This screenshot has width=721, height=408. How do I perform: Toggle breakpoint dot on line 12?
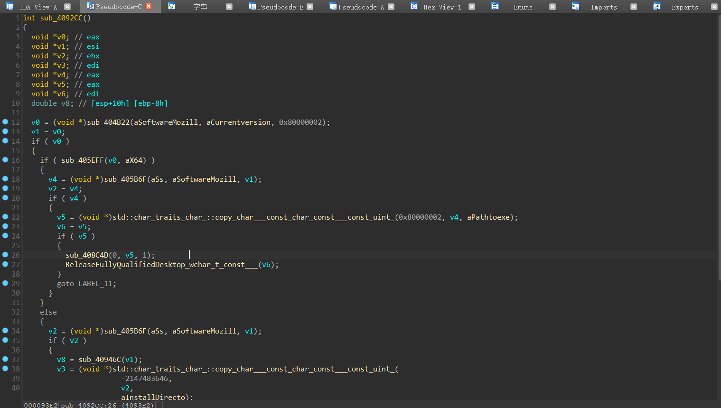coord(5,122)
